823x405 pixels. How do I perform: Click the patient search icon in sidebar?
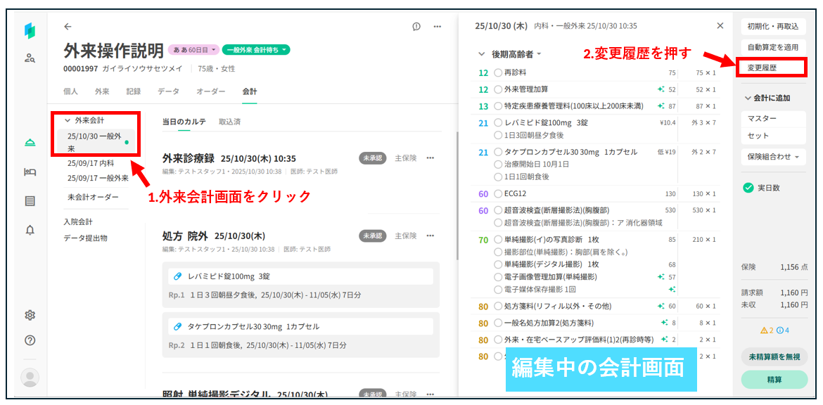(x=30, y=58)
